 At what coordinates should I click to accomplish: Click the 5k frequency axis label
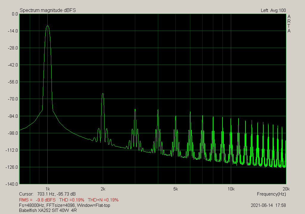176,189
